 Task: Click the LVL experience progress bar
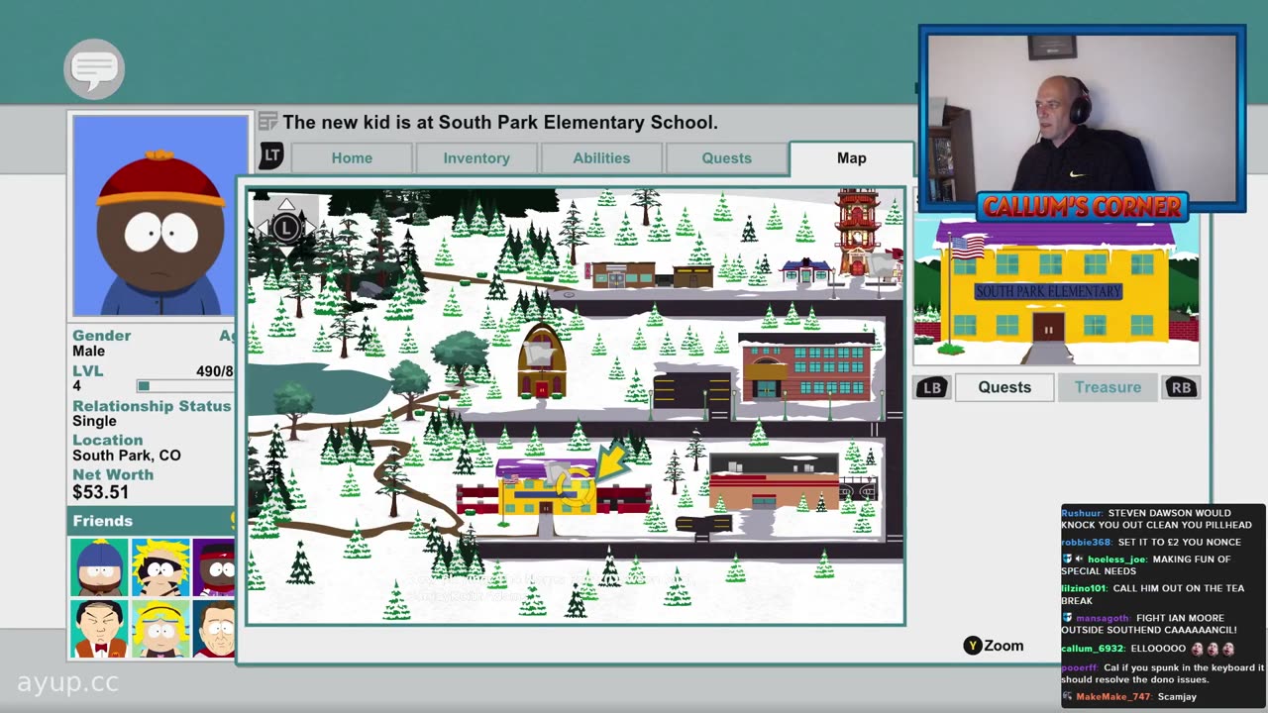185,386
